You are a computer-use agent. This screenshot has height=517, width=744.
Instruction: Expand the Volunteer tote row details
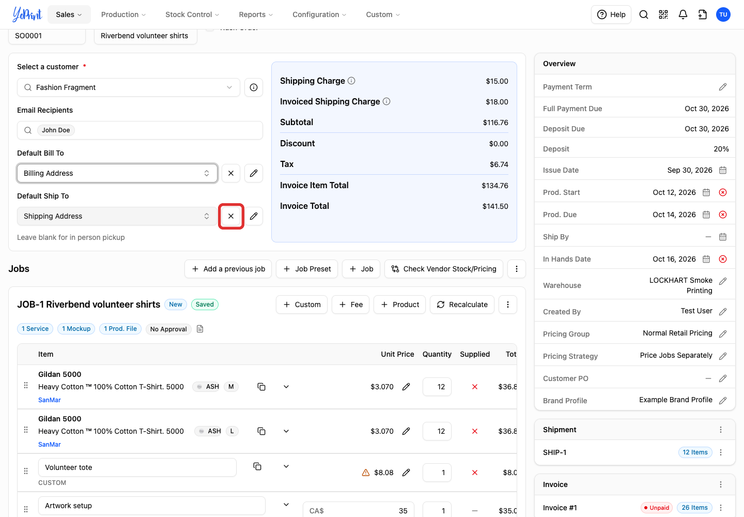[x=286, y=466]
